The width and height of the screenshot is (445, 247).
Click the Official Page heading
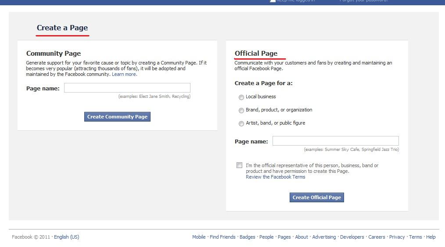tap(256, 54)
